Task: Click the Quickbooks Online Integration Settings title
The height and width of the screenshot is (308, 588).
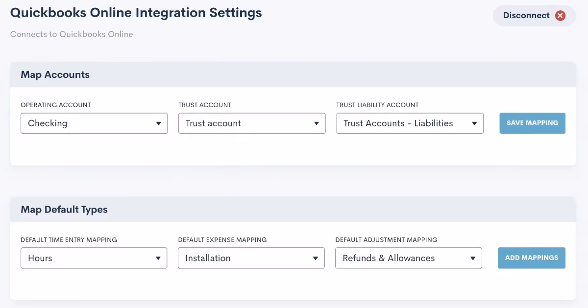Action: pos(136,13)
